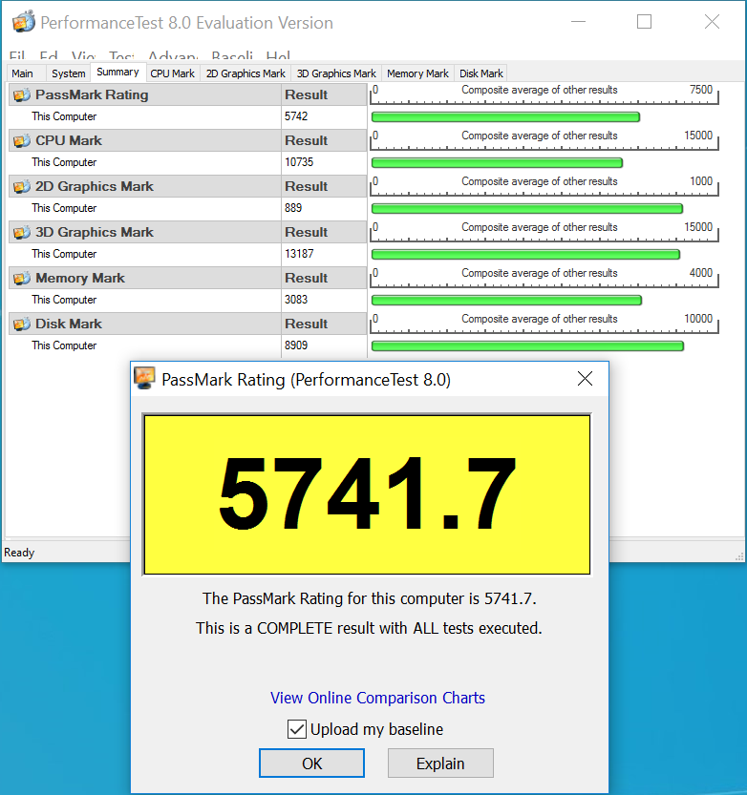The width and height of the screenshot is (747, 795).
Task: Select the Summary tab
Action: pyautogui.click(x=117, y=72)
